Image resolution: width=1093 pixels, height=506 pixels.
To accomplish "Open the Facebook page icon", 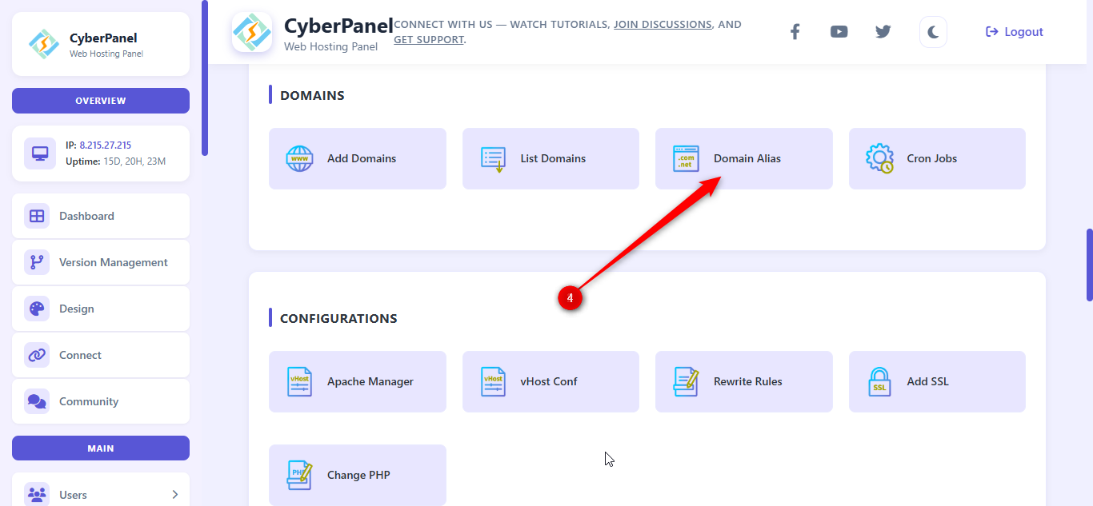I will tap(795, 32).
